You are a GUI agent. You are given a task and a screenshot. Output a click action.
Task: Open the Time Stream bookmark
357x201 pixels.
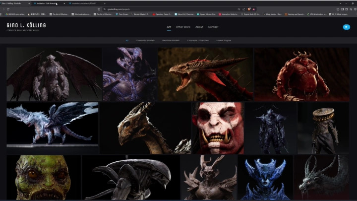click(x=122, y=14)
